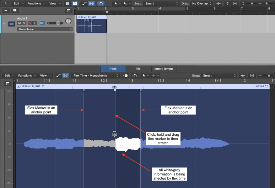This screenshot has height=188, width=275.
Task: Open the editor Edit menu
Action: [9, 76]
